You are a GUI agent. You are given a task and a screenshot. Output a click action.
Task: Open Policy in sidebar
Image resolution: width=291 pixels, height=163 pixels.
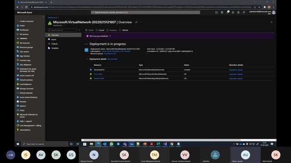click(20, 110)
